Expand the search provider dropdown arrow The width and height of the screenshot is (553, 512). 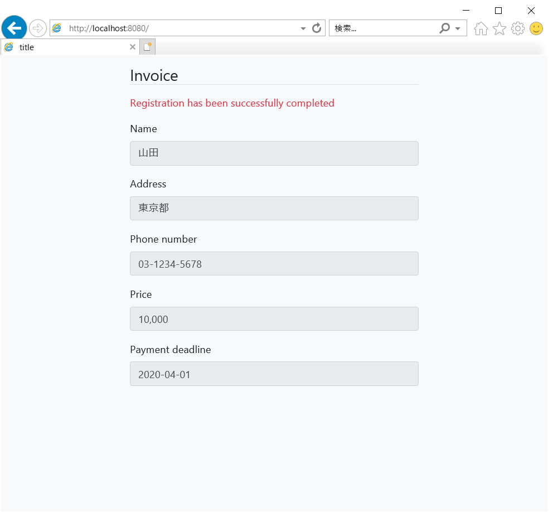point(458,28)
